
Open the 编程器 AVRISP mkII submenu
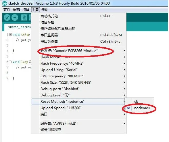[x=79, y=124]
